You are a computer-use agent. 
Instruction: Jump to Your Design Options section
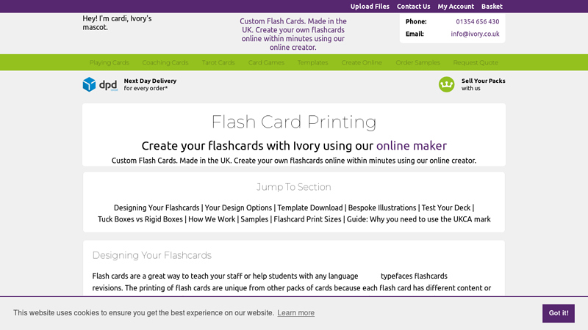tap(238, 208)
